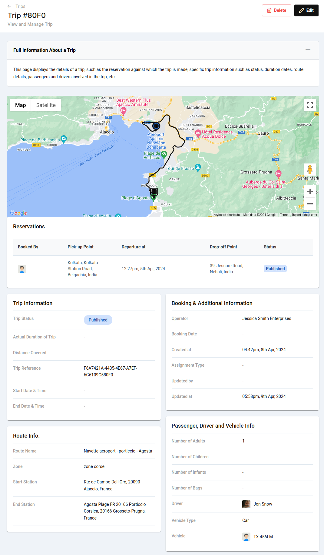Edit the trip details

[x=306, y=10]
